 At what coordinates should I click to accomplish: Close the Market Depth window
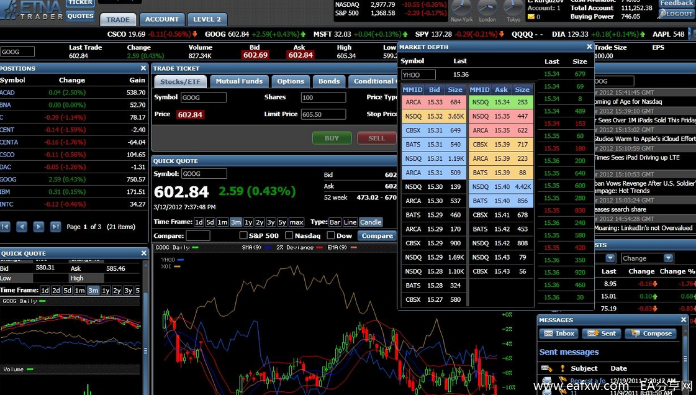(x=589, y=47)
